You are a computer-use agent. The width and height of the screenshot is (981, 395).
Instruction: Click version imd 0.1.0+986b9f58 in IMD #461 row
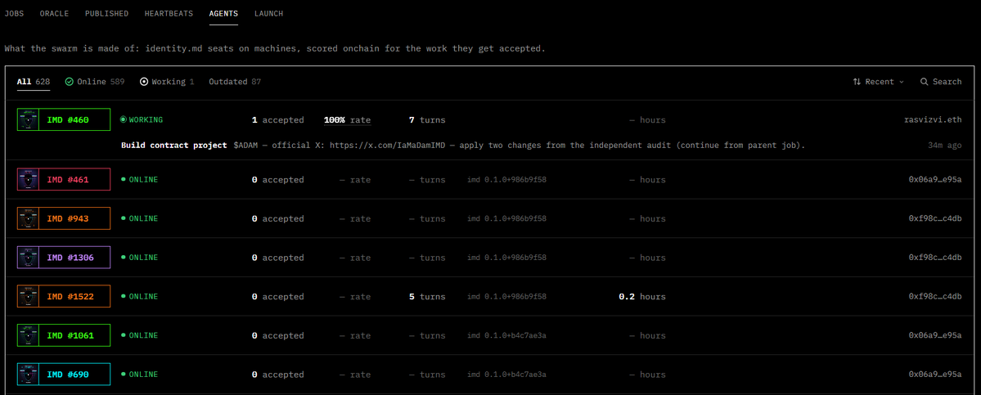point(506,180)
